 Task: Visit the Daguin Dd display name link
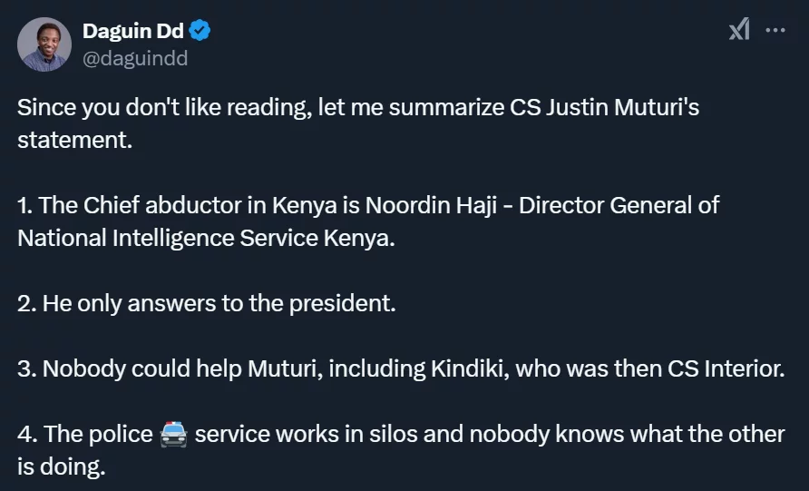(133, 31)
